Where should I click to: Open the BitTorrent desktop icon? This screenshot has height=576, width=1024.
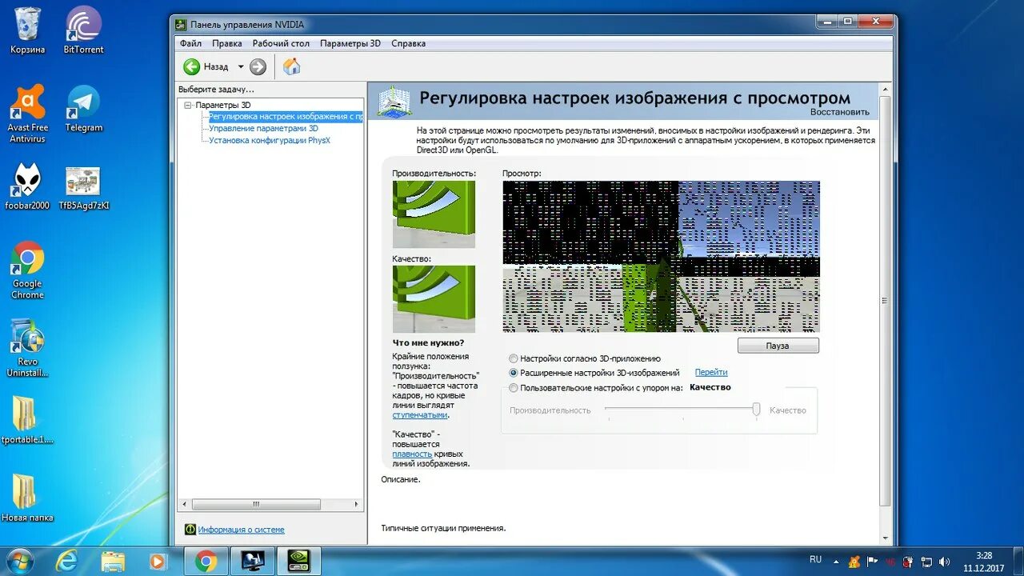coord(84,31)
